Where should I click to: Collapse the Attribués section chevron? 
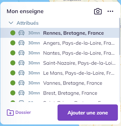11,23
